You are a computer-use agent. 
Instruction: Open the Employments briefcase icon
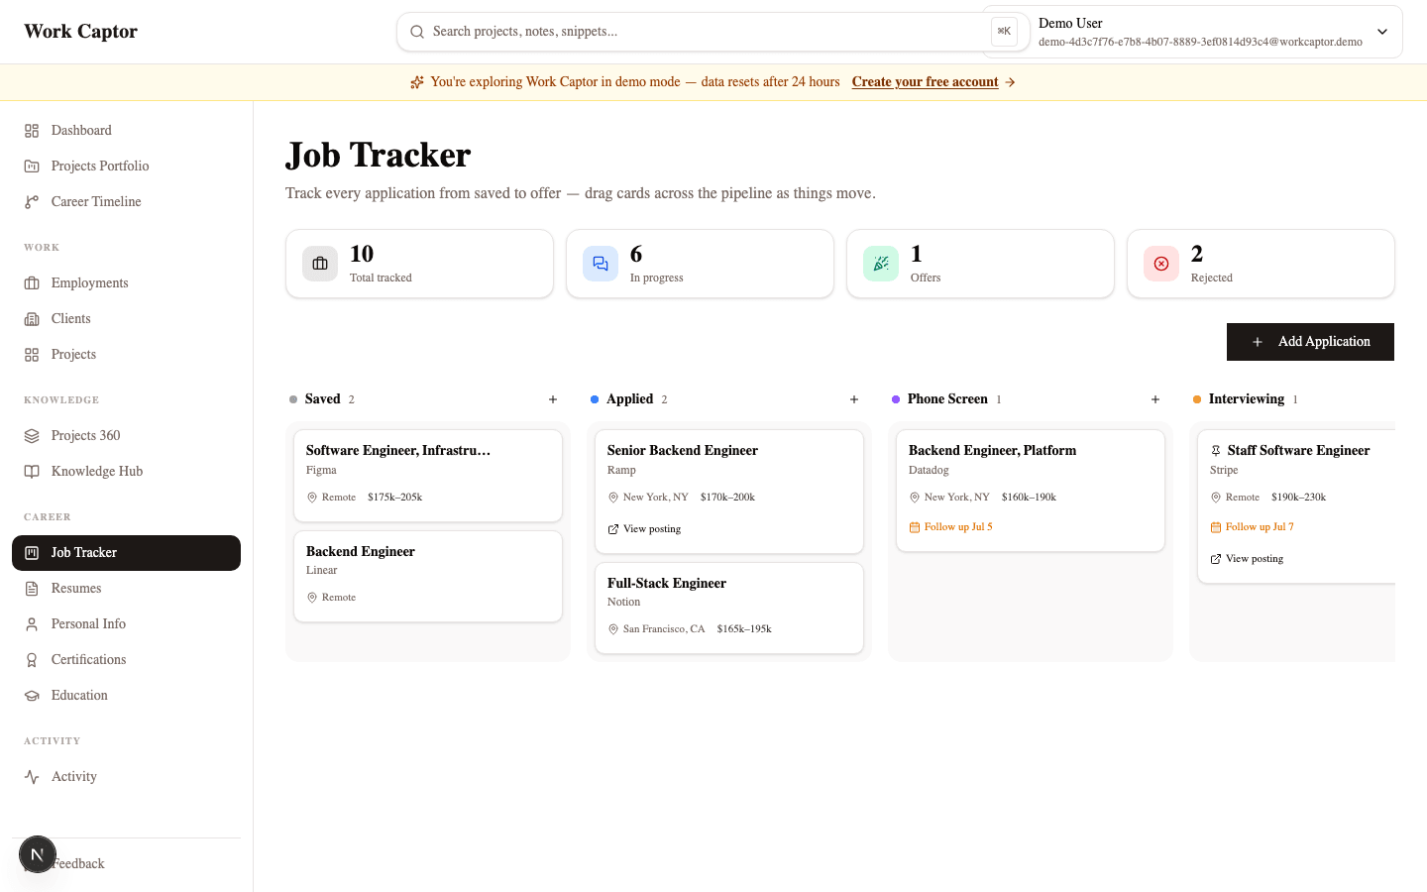(32, 283)
